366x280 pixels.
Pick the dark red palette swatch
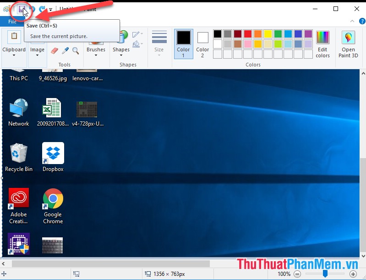coord(238,34)
